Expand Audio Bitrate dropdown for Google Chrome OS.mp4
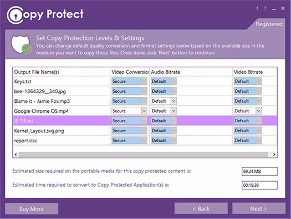 164,111
